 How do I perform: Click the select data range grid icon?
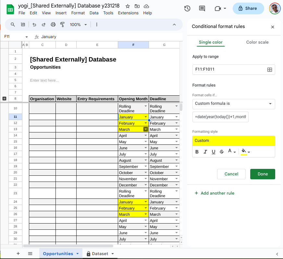tap(269, 70)
